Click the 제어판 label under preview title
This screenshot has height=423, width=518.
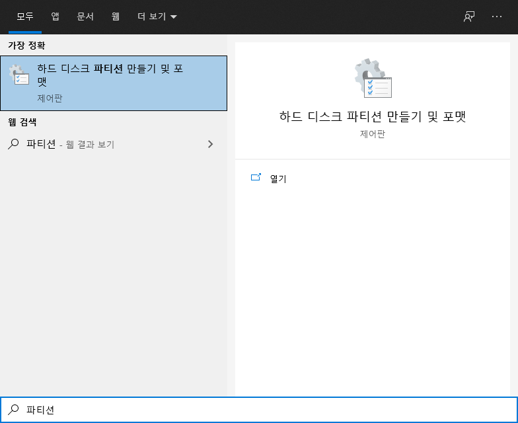pos(373,134)
